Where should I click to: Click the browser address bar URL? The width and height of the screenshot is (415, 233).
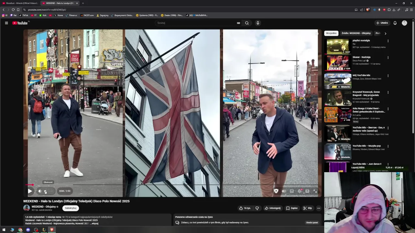[x=47, y=10]
